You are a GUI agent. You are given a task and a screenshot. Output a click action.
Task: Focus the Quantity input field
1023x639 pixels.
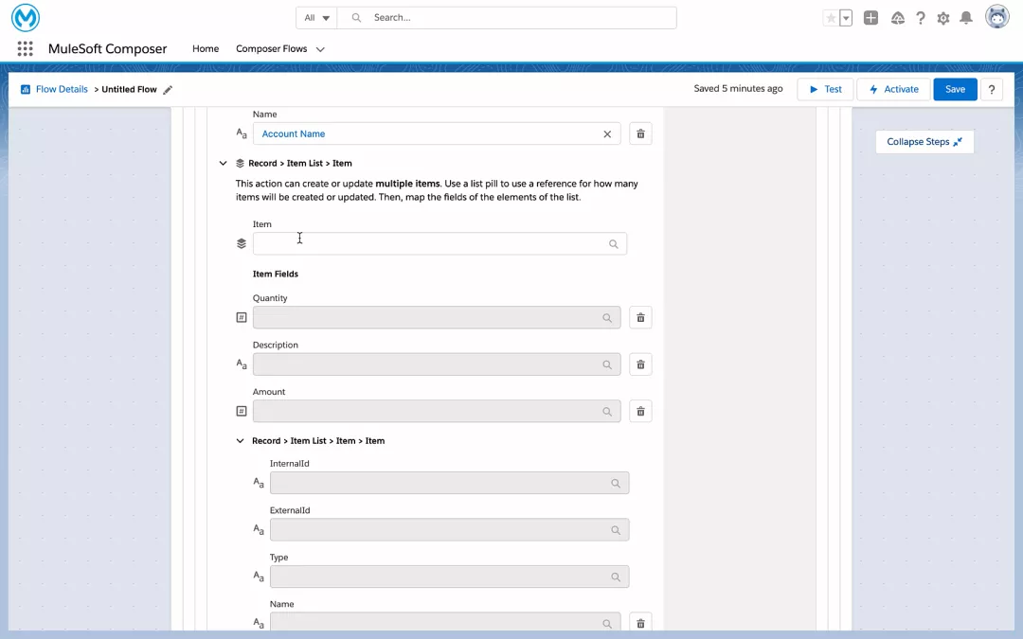437,317
